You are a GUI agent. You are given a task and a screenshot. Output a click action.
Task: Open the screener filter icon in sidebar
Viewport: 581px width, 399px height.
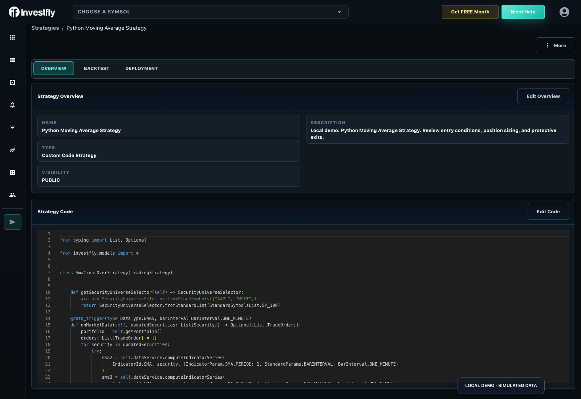click(12, 127)
